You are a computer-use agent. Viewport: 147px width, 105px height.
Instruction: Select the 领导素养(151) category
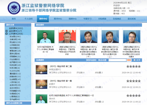15,56
